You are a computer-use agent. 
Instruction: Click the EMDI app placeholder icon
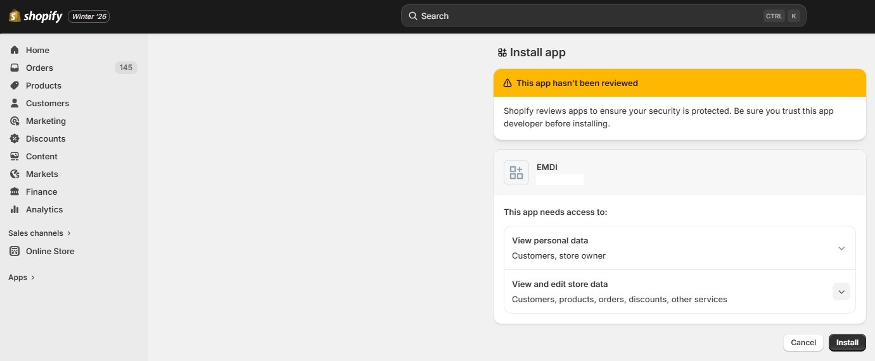pos(516,173)
